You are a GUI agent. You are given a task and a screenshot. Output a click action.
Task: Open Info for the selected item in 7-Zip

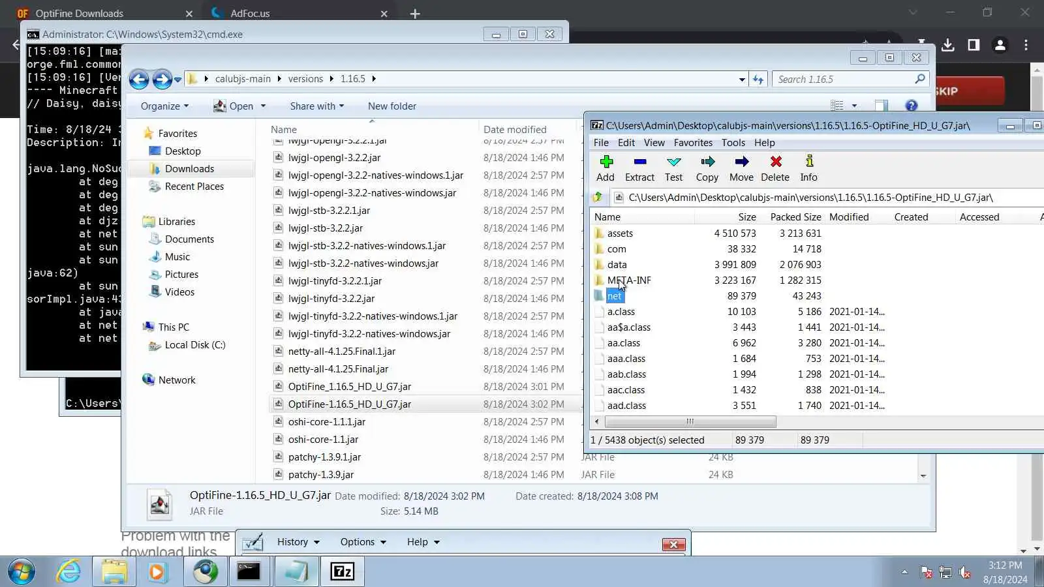809,168
